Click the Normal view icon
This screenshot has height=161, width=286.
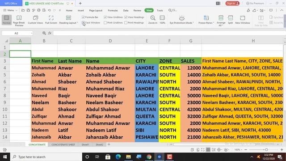coord(7,20)
